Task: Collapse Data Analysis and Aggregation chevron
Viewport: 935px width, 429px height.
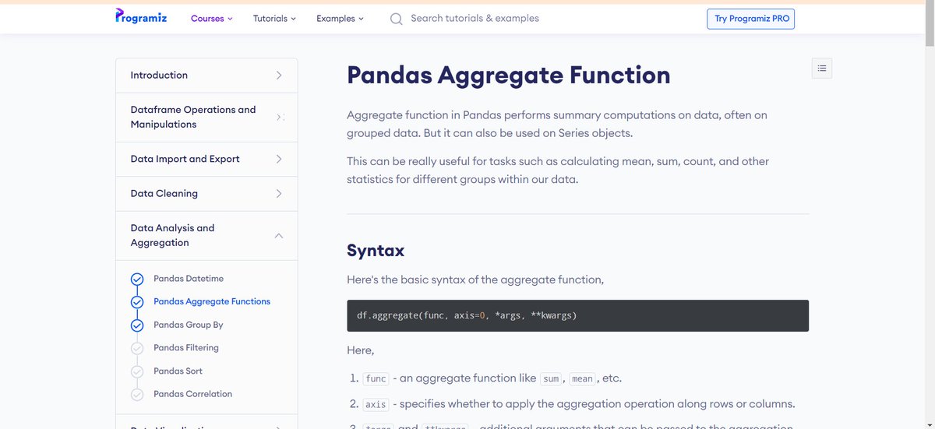Action: coord(279,235)
